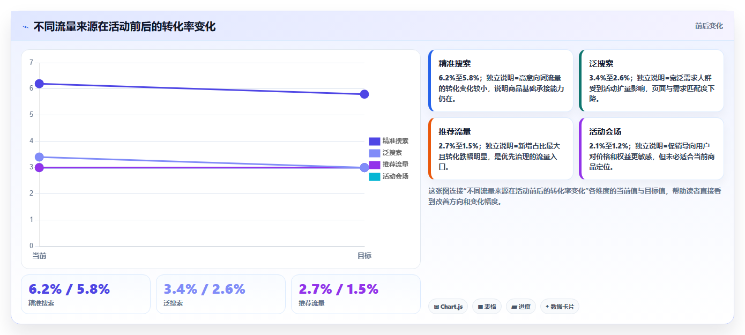Click the chart title 不同流量来源在活动前后的转化率变化
The height and width of the screenshot is (335, 745).
tap(124, 26)
